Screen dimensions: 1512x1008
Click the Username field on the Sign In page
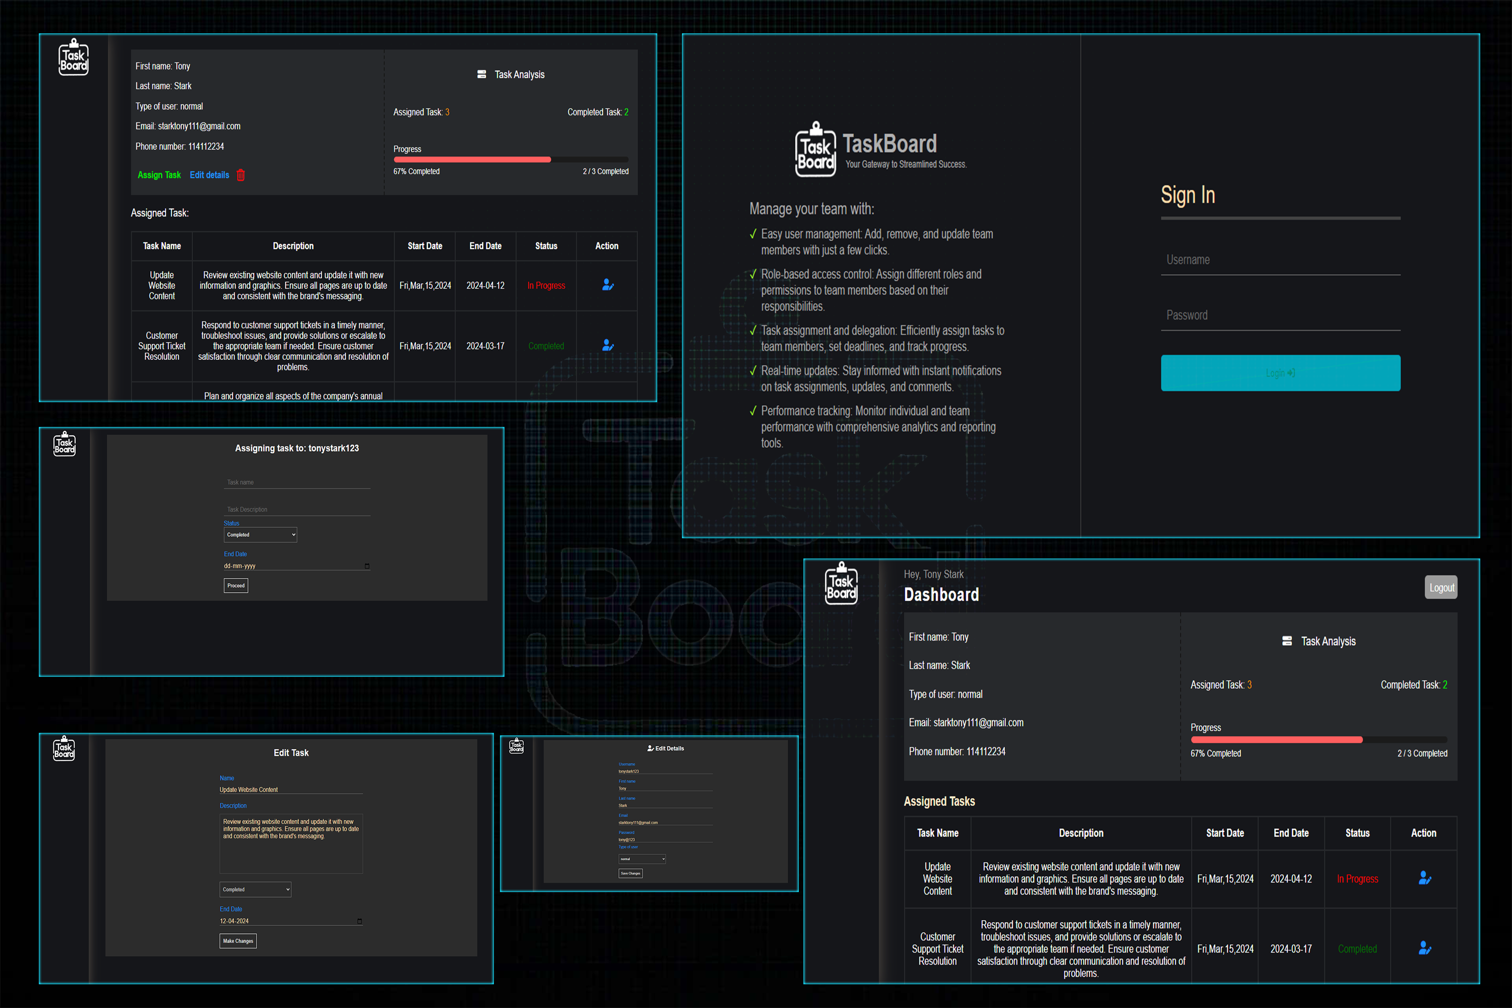1281,261
